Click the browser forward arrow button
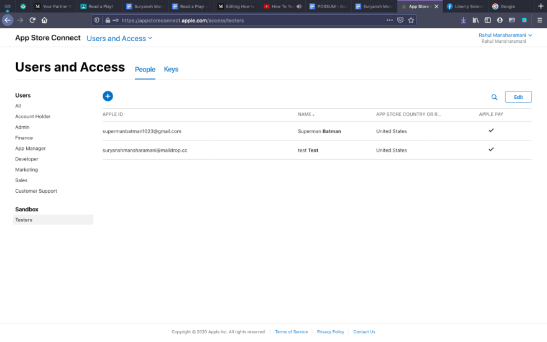547x342 pixels. pos(21,21)
